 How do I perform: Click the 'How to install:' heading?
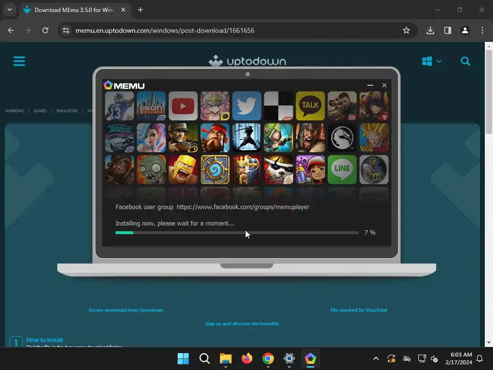click(x=45, y=340)
